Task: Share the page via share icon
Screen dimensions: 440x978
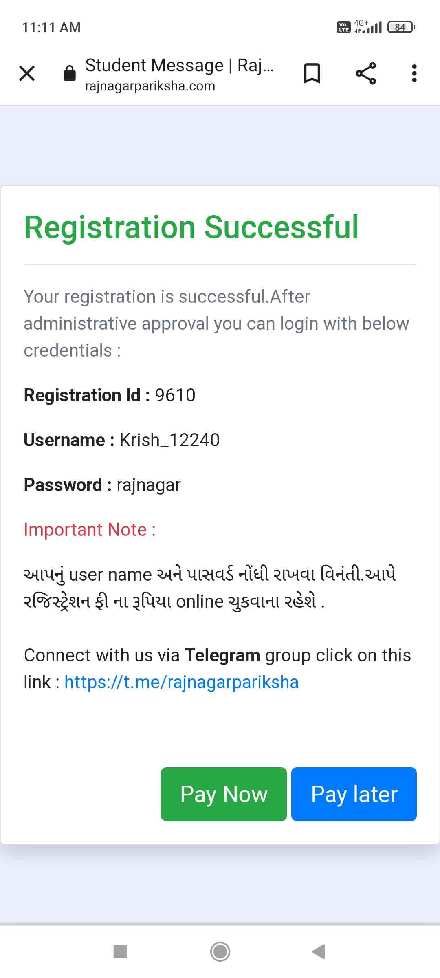Action: (366, 74)
